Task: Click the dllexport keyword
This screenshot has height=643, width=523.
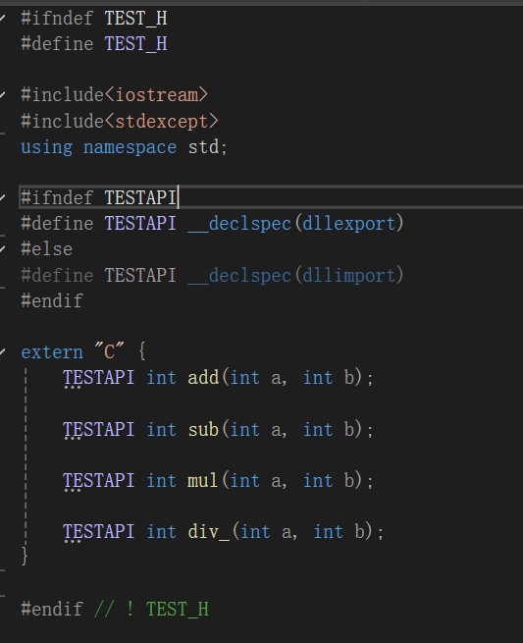Action: pyautogui.click(x=348, y=224)
